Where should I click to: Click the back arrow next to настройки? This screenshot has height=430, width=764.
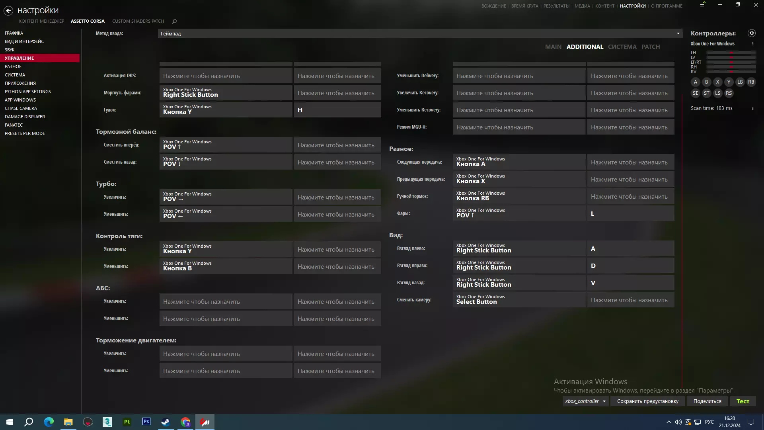point(8,11)
